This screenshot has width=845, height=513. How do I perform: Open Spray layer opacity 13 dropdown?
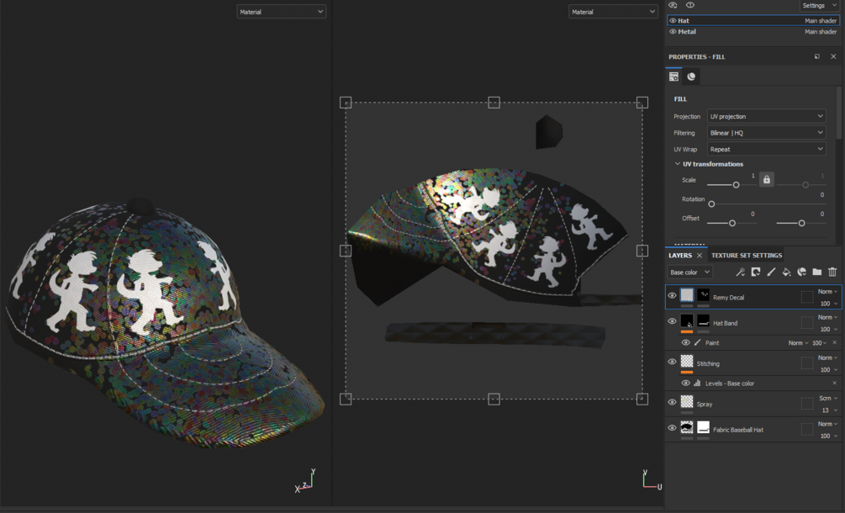click(829, 410)
